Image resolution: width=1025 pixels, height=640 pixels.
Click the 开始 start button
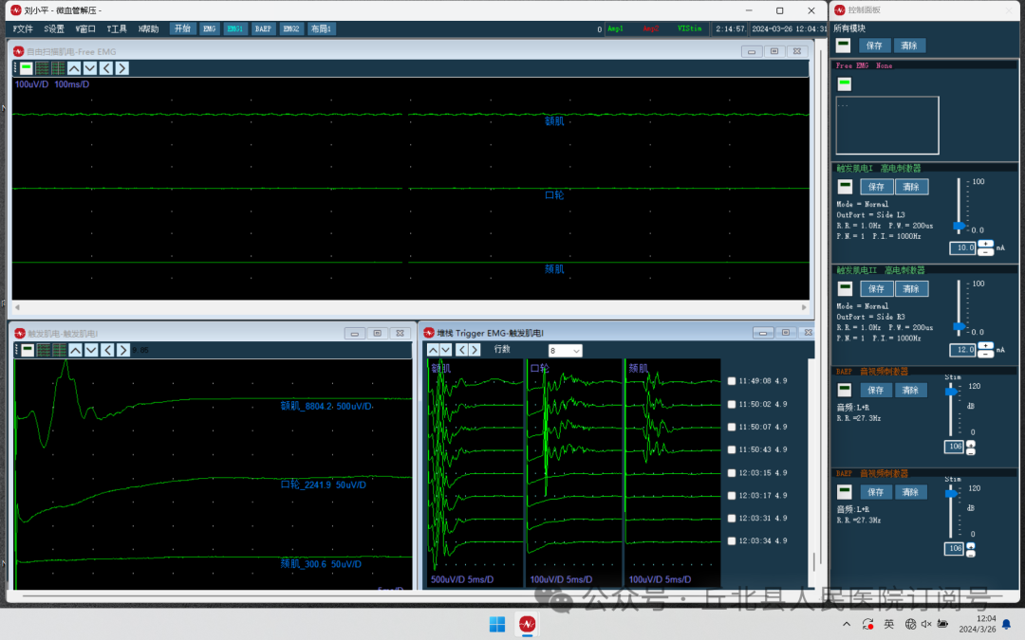click(182, 28)
